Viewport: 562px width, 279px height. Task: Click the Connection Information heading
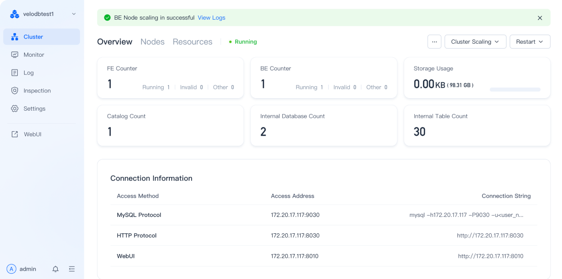point(151,178)
